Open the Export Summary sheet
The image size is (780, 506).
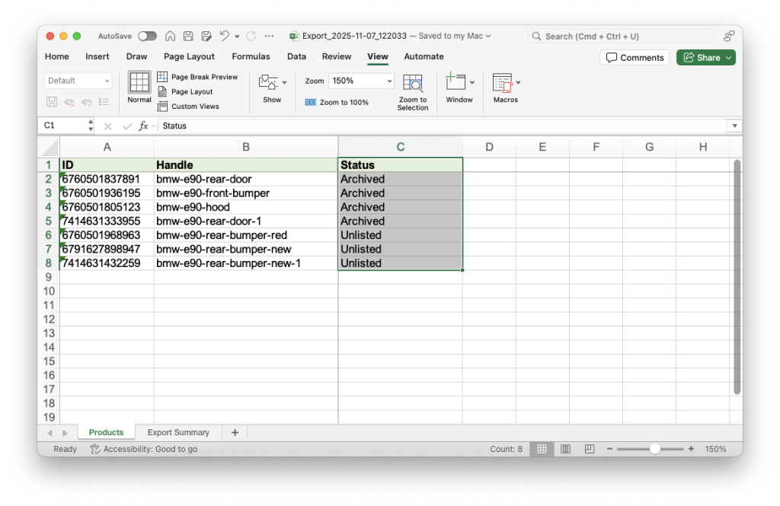click(178, 432)
